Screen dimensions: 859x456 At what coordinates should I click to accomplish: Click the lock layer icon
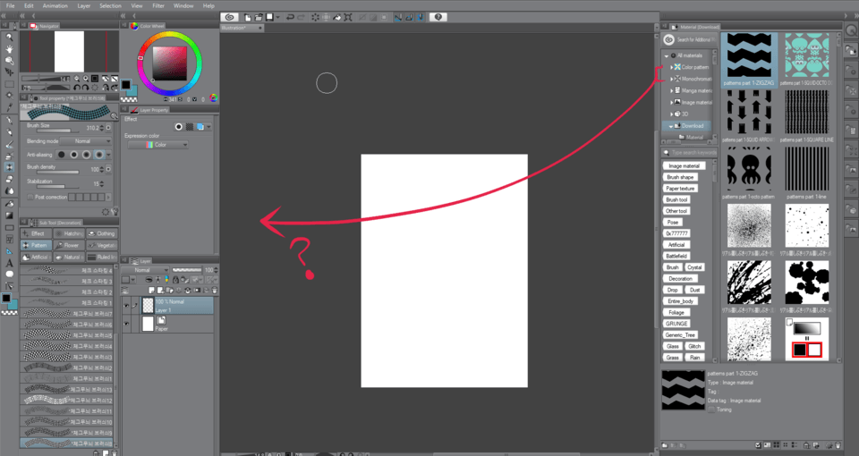point(175,280)
